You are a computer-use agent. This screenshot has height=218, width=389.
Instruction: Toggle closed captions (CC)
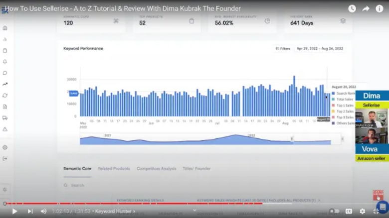point(349,212)
